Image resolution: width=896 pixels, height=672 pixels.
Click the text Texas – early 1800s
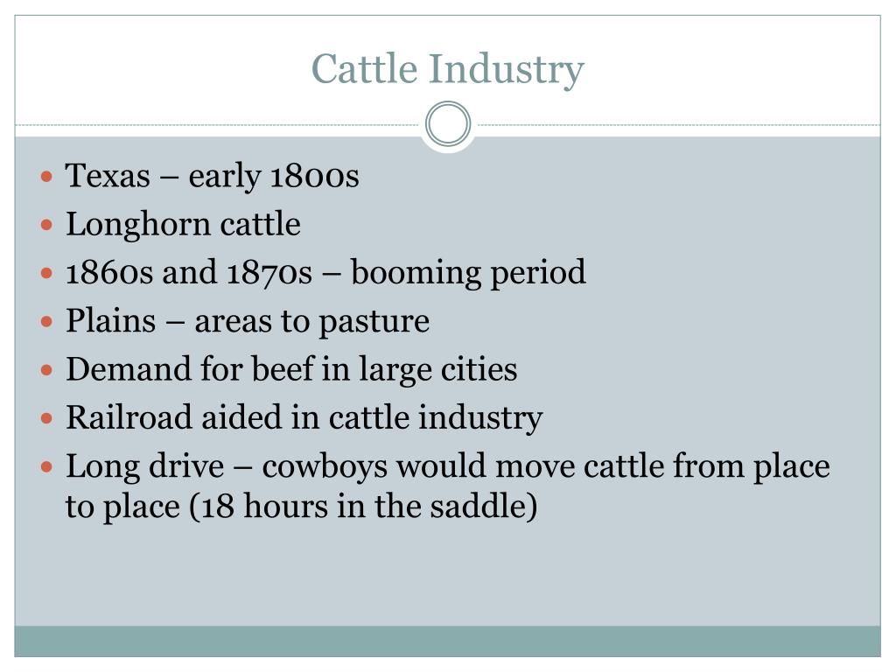[x=212, y=175]
